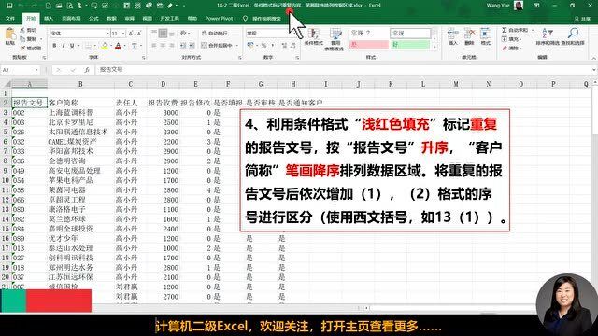The width and height of the screenshot is (598, 336).
Task: Click the insert function fx icon
Action: [87, 70]
